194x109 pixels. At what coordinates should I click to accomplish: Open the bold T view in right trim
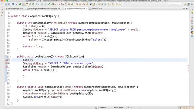tap(192, 32)
